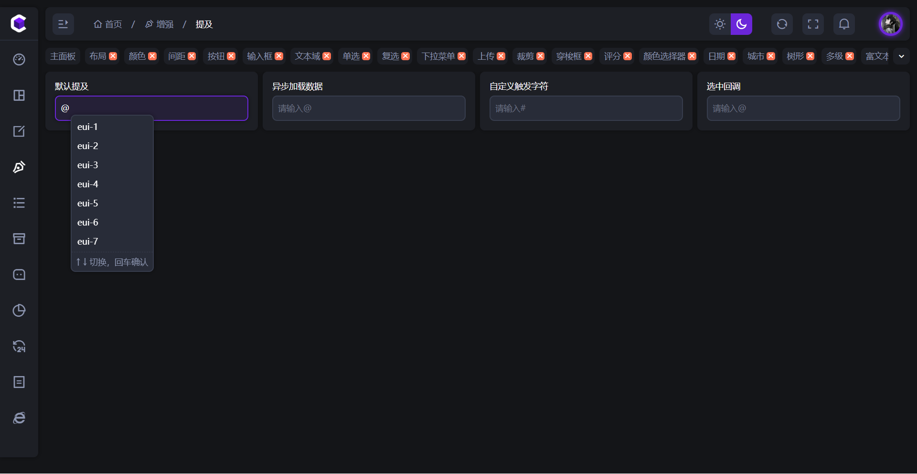Select eui-4 from mention list
Screen dimensions: 917x474
pos(112,184)
